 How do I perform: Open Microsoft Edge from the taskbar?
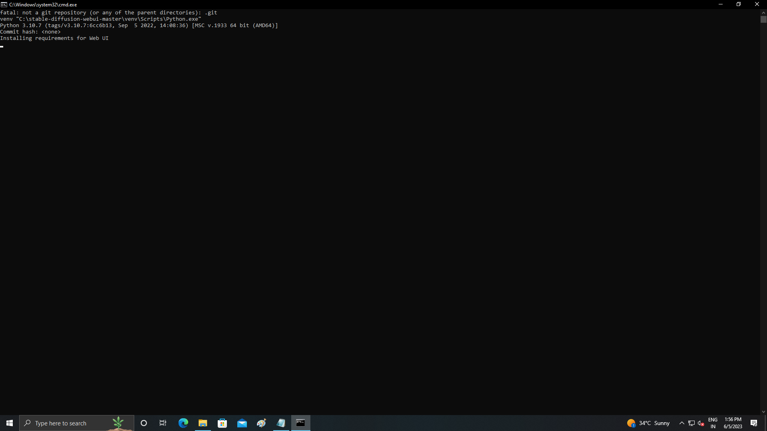pos(183,423)
